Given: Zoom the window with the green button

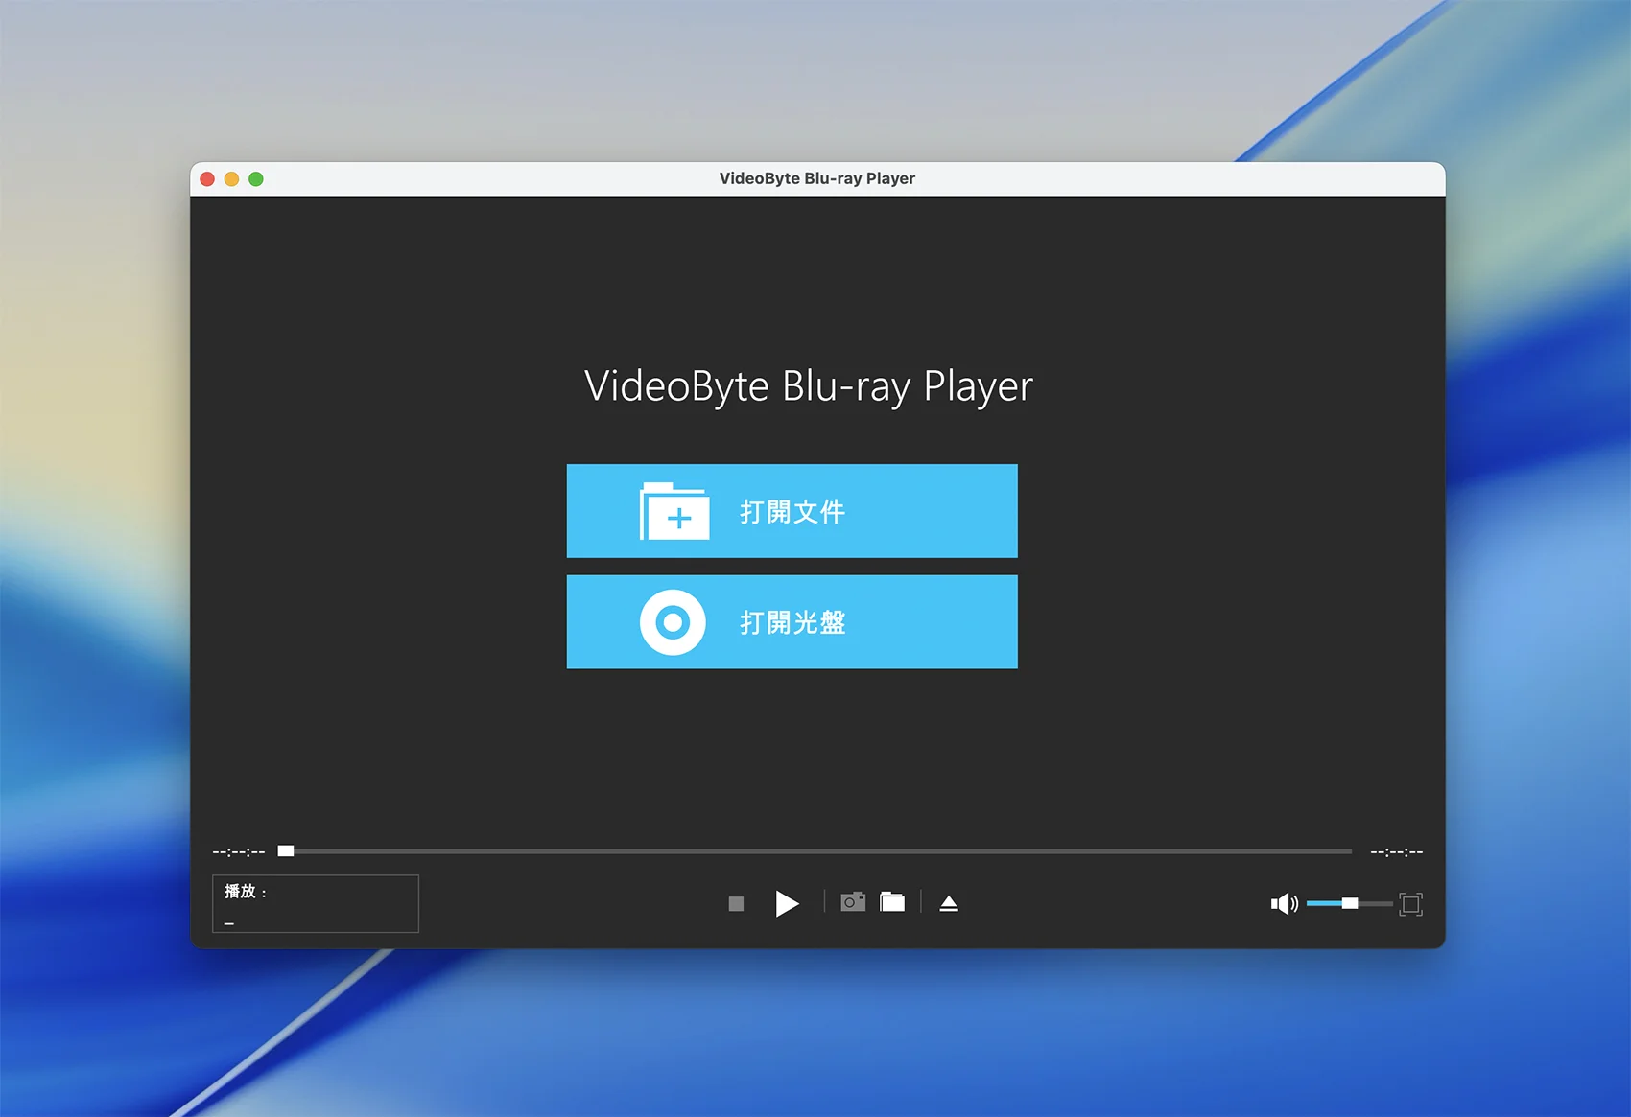Looking at the screenshot, I should click(256, 179).
